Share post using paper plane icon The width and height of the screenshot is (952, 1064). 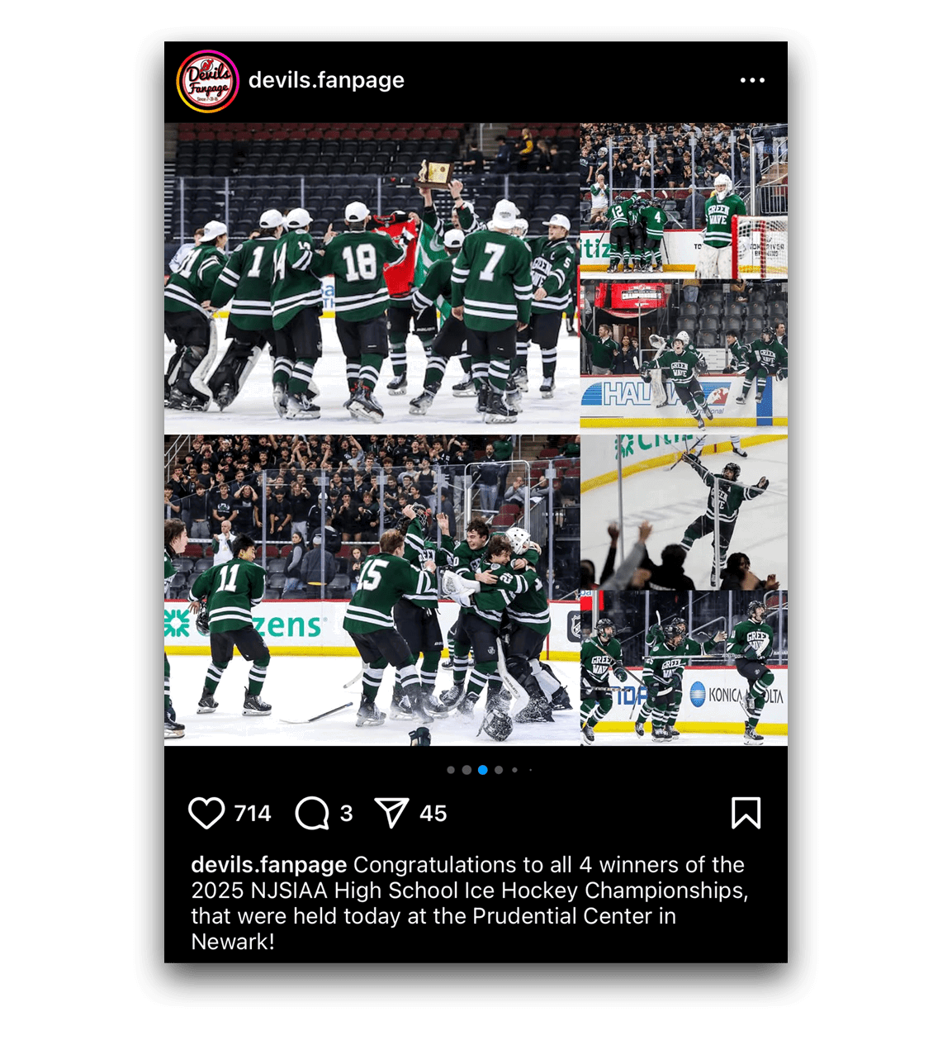coord(391,813)
